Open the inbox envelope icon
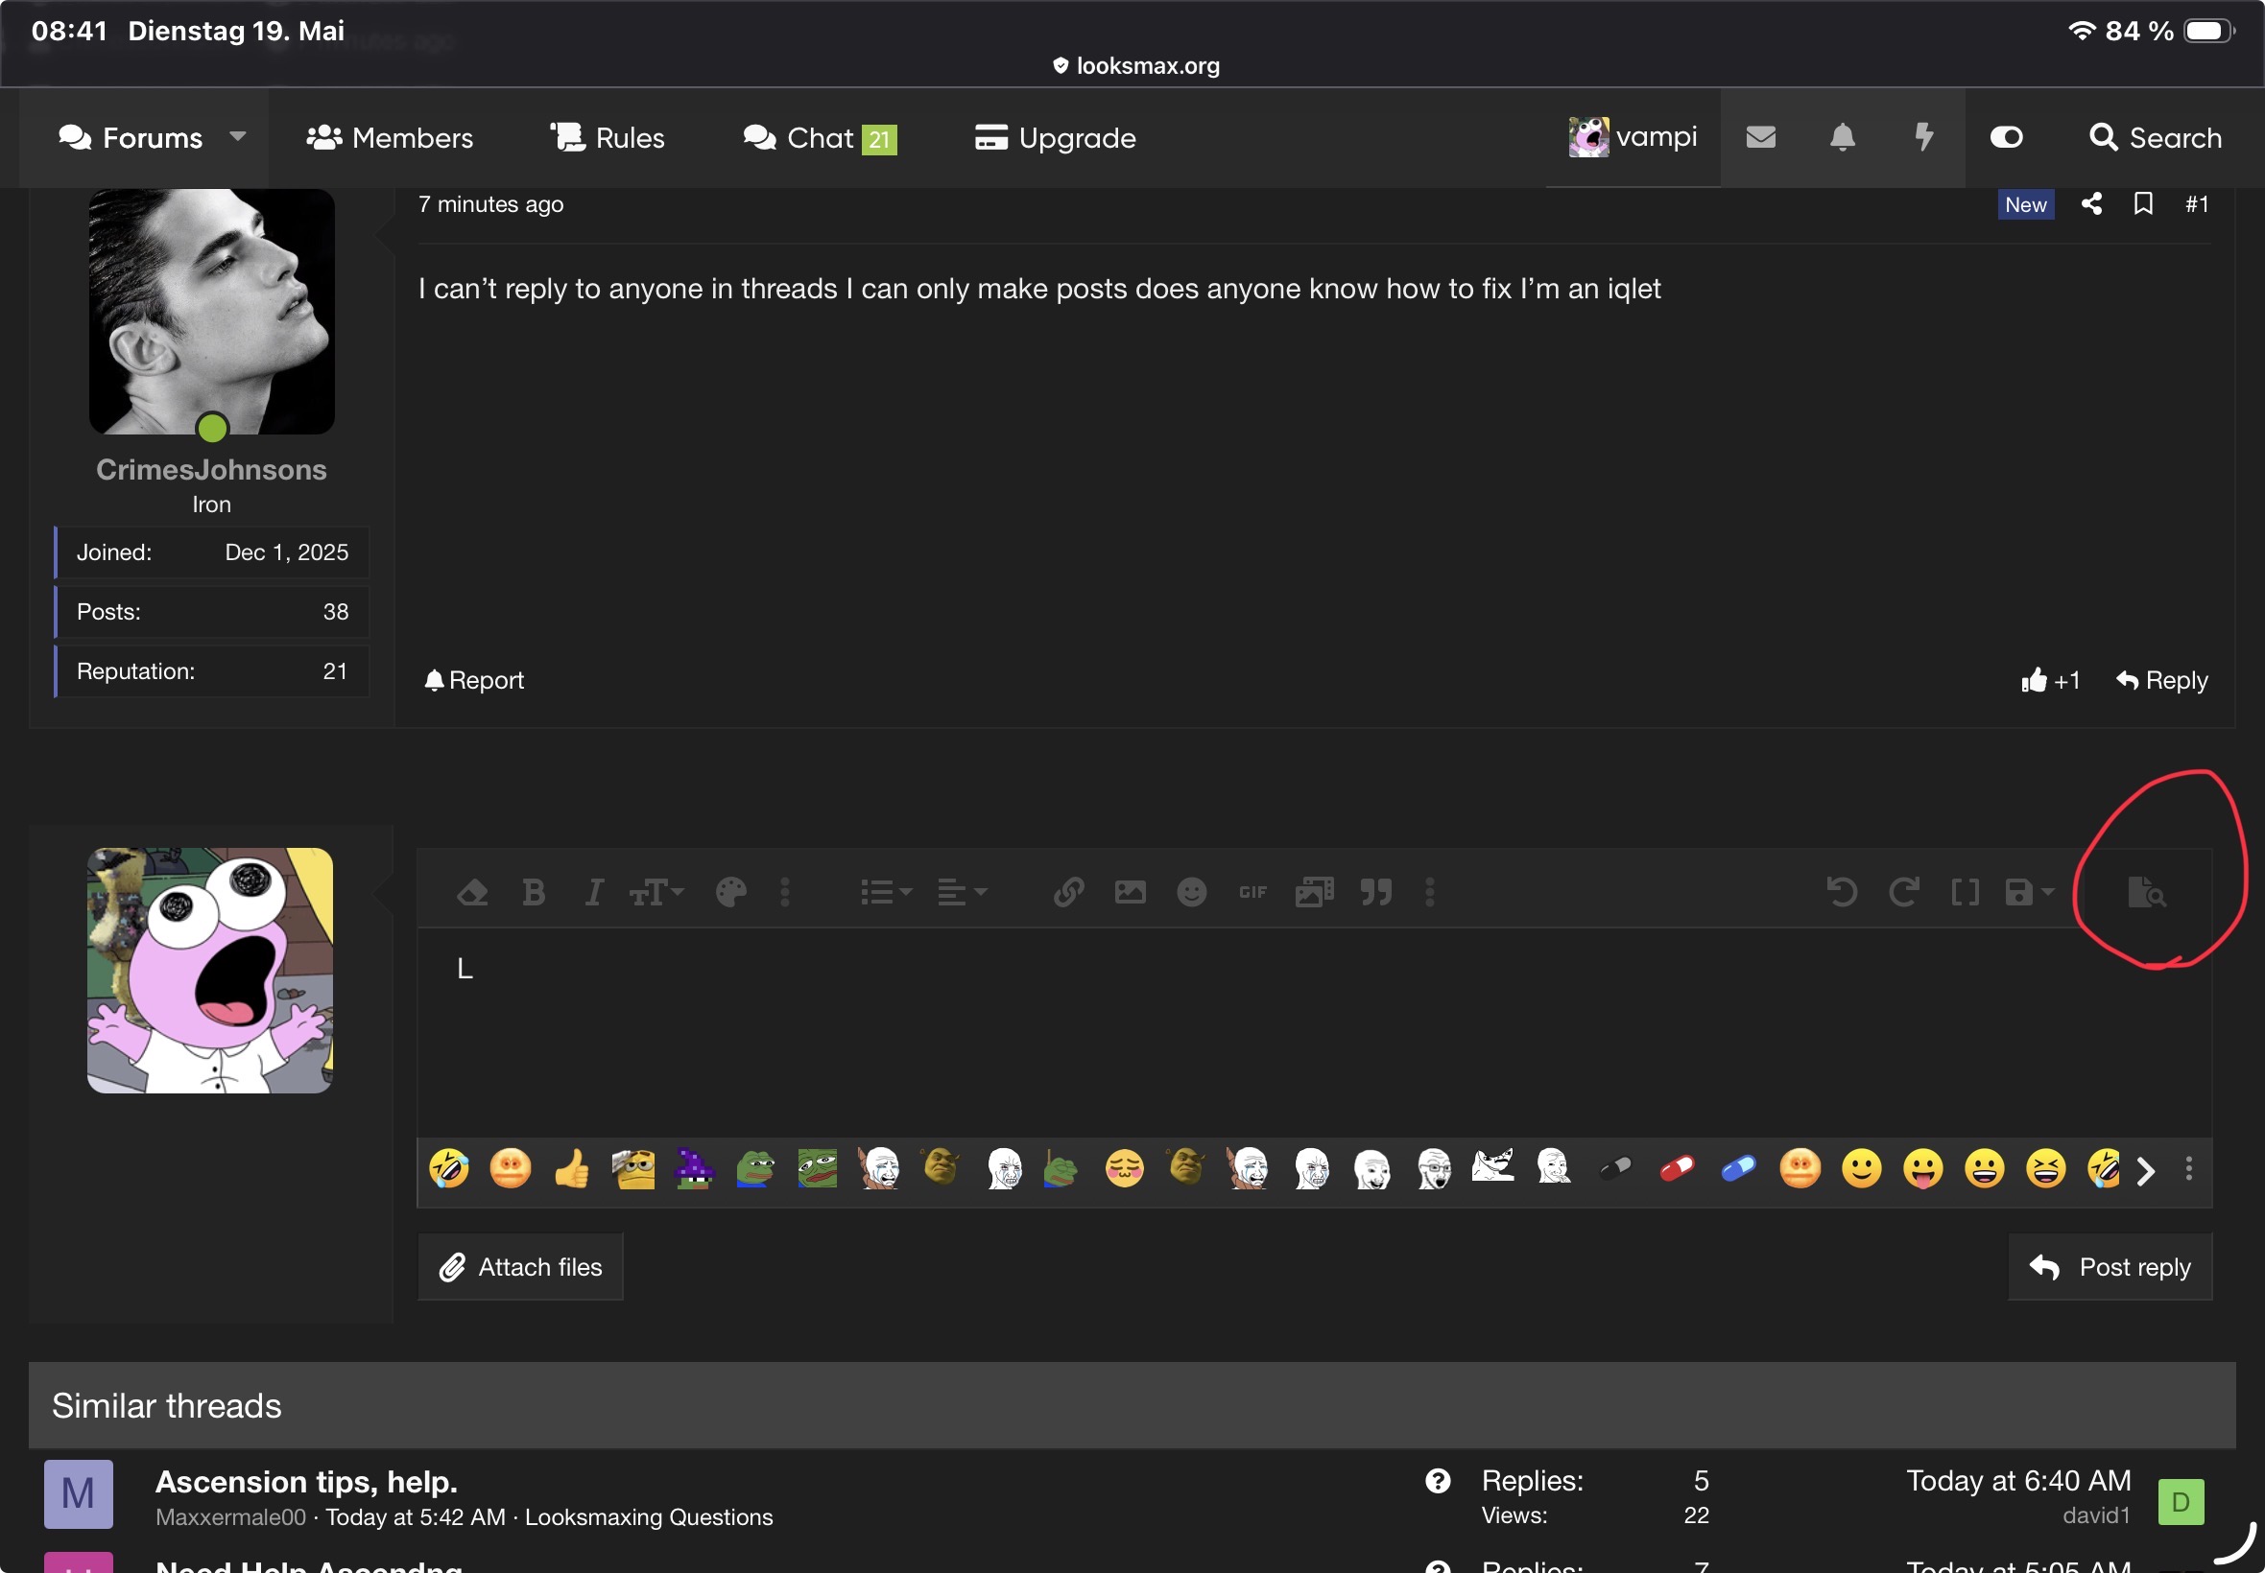 pyautogui.click(x=1761, y=137)
